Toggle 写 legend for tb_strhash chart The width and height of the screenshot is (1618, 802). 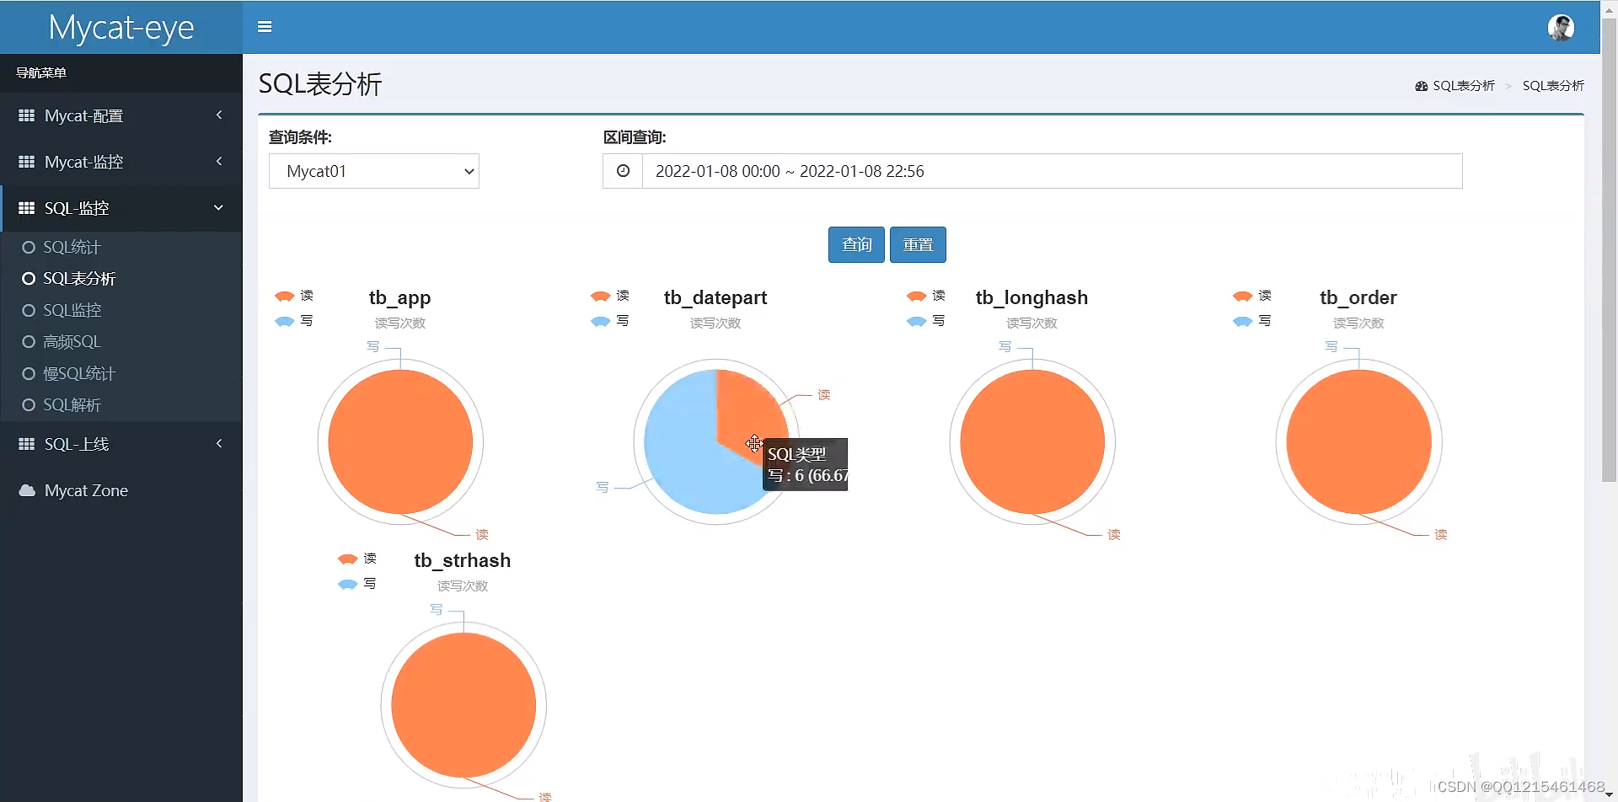coord(357,584)
